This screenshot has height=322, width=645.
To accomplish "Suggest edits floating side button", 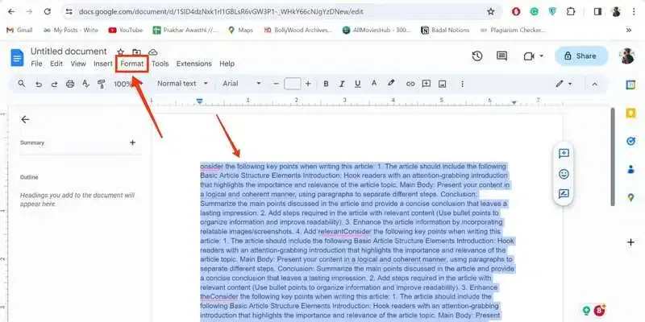I will (564, 194).
